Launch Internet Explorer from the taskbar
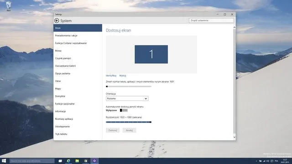This screenshot has width=292, height=164. tap(68, 161)
